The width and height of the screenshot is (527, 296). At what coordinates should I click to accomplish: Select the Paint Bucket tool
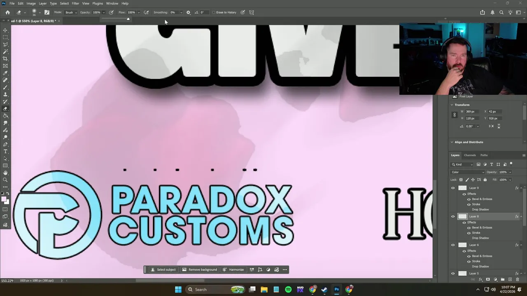tap(5, 116)
